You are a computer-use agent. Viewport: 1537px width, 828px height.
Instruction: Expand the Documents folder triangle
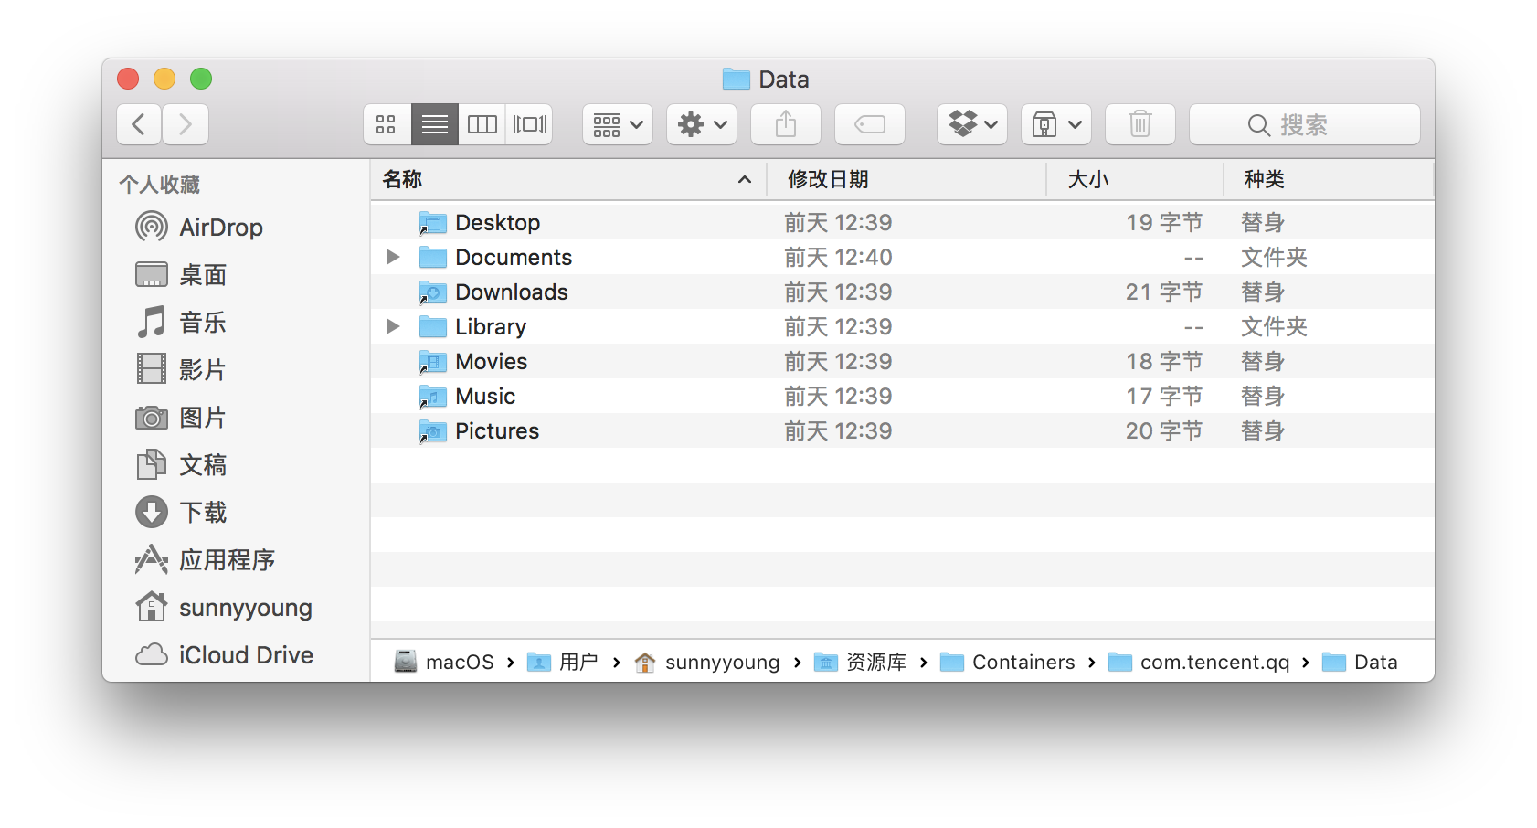(393, 258)
